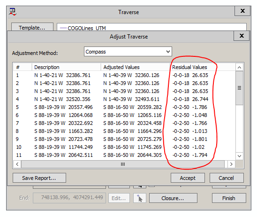
Task: Click the list scroll down arrow
Action: tap(239, 156)
